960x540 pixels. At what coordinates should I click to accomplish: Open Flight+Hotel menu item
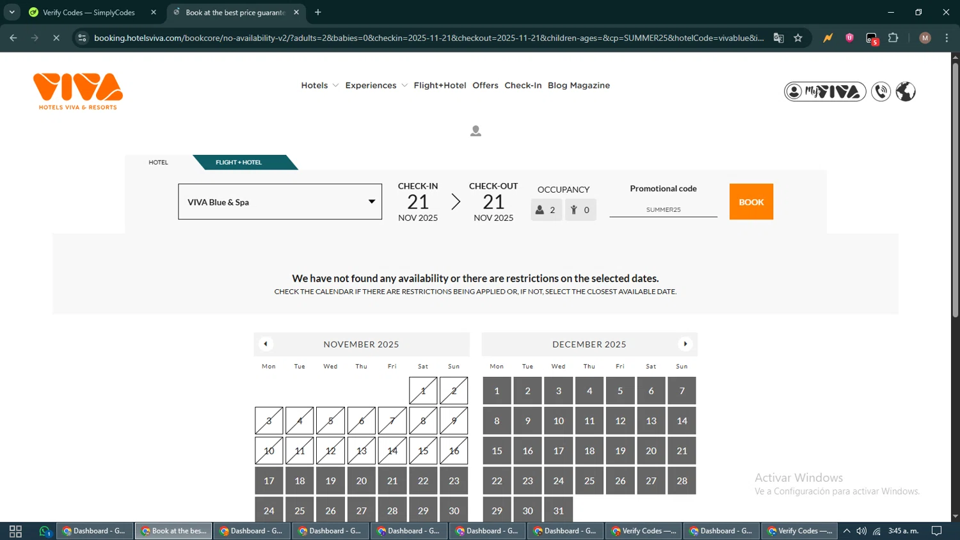[x=440, y=85]
